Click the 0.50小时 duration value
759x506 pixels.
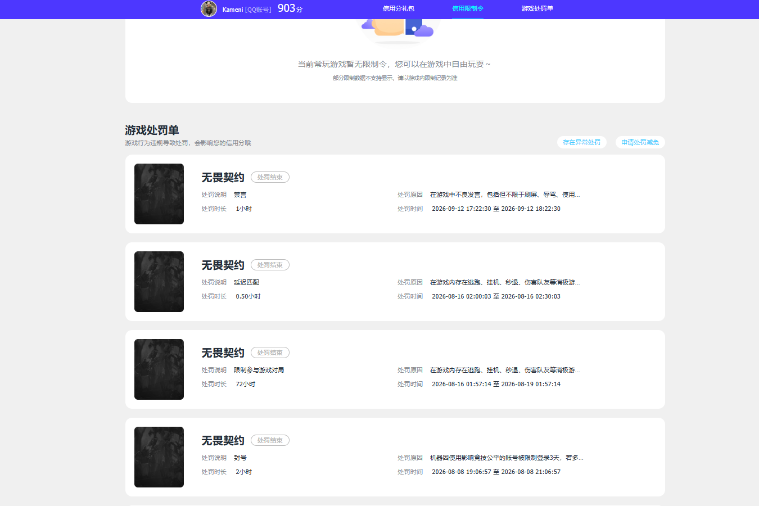248,296
